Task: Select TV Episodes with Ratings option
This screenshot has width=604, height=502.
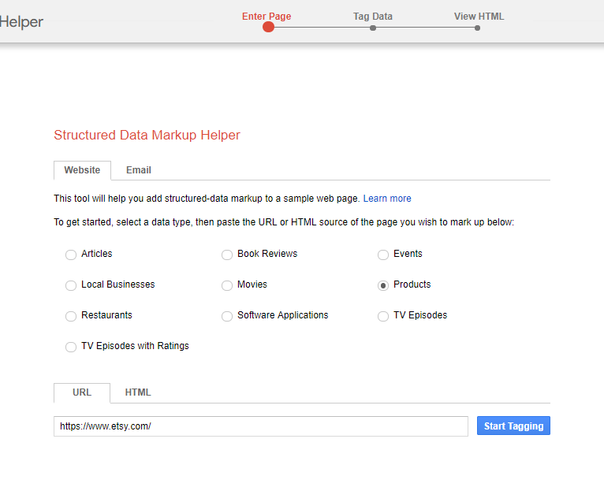Action: [x=71, y=347]
